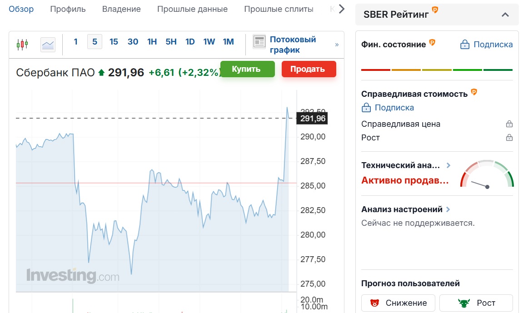Switch to candlestick chart type icon
523x313 pixels.
click(22, 44)
